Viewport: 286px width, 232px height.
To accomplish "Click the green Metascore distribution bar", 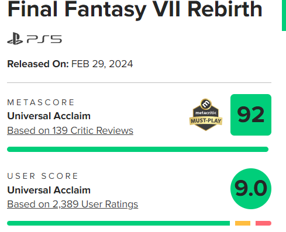I will coord(137,150).
